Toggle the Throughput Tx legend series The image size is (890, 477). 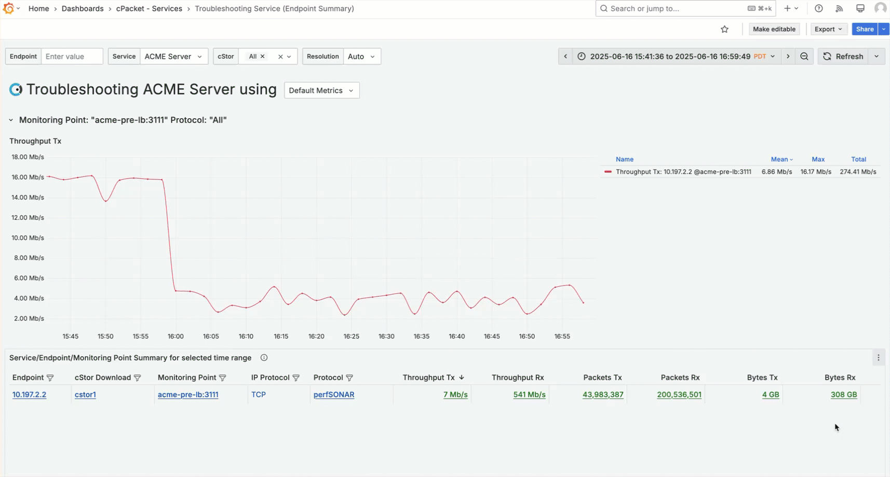(x=683, y=172)
